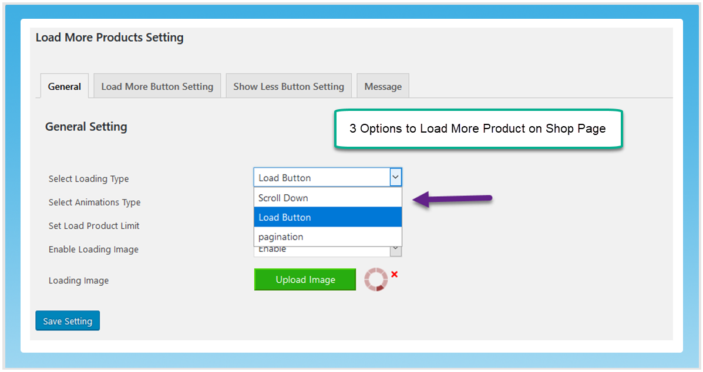View the Message tab
The width and height of the screenshot is (703, 372).
pos(382,86)
